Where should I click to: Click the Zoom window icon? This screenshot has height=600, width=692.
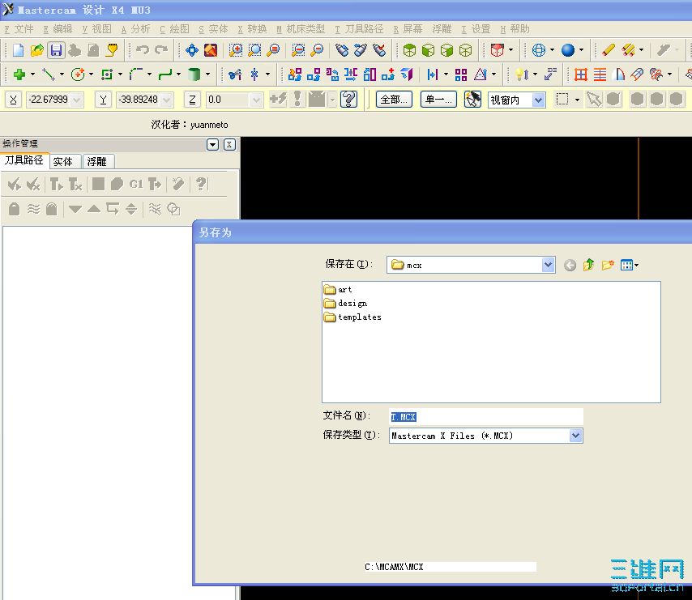(236, 50)
